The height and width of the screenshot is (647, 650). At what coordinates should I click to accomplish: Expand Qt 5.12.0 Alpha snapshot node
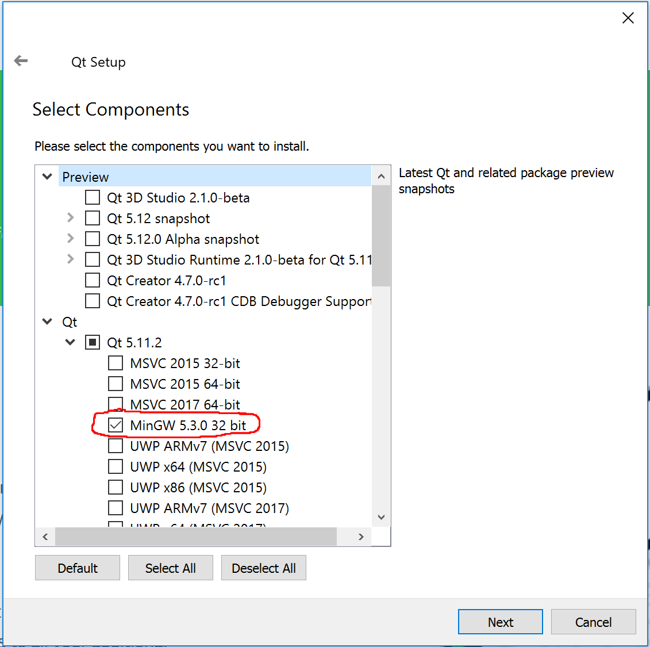click(x=71, y=239)
